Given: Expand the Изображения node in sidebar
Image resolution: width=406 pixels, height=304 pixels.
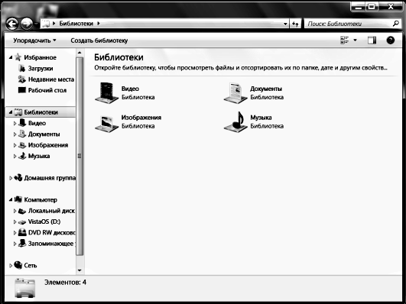Looking at the screenshot, I should [x=15, y=145].
